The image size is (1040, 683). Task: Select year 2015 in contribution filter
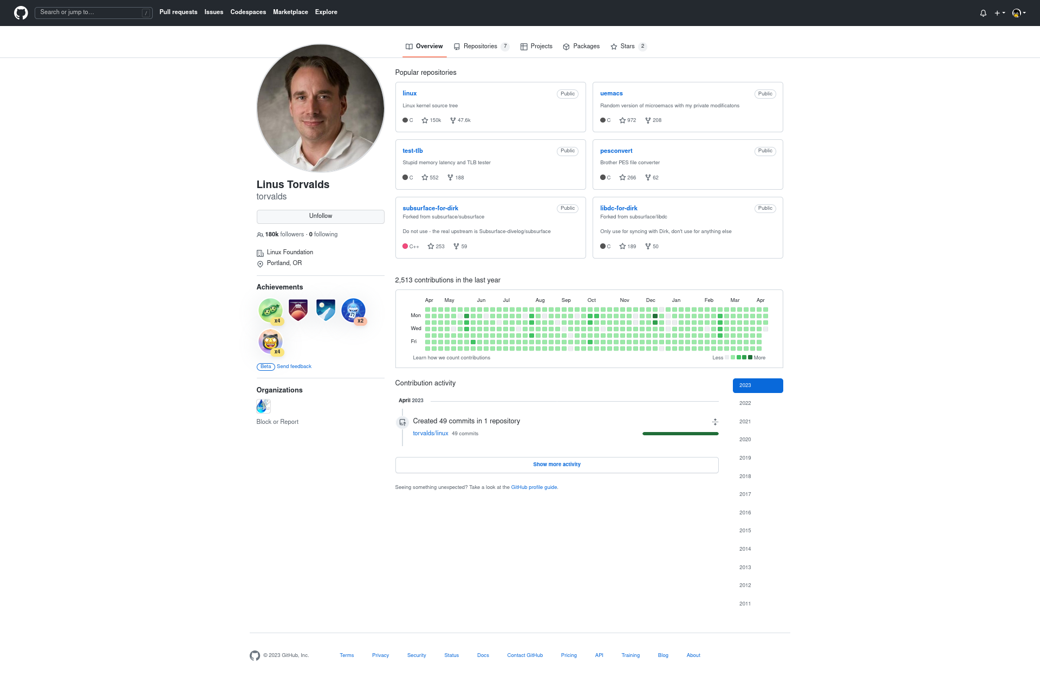(758, 531)
